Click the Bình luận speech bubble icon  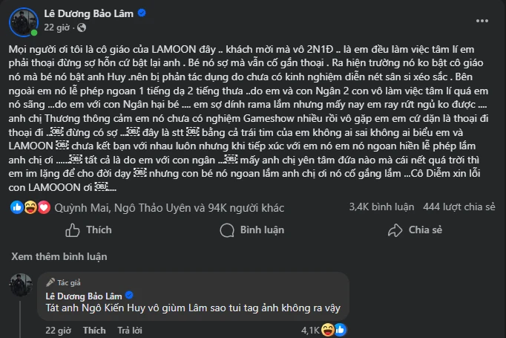[x=226, y=230]
